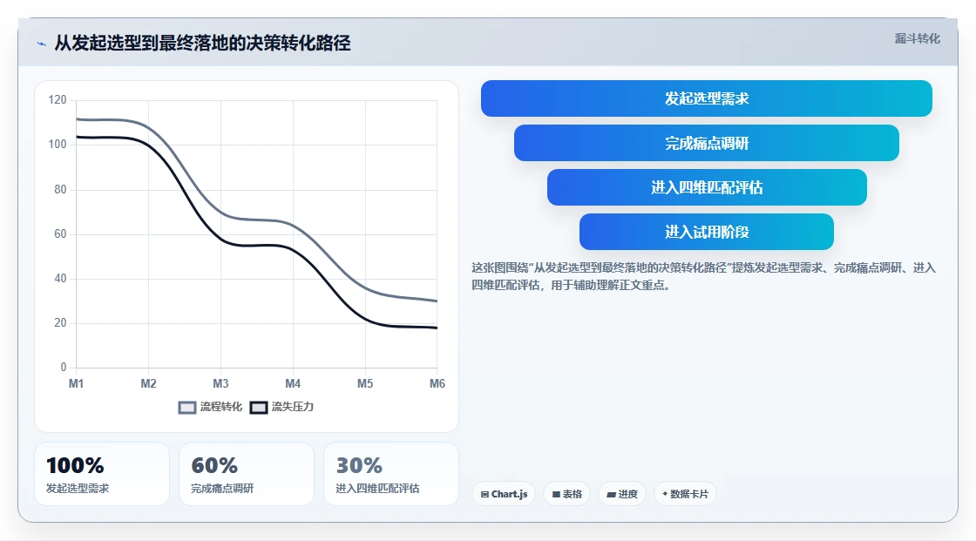
Task: Click the lightning icon beside the title
Action: (x=42, y=44)
